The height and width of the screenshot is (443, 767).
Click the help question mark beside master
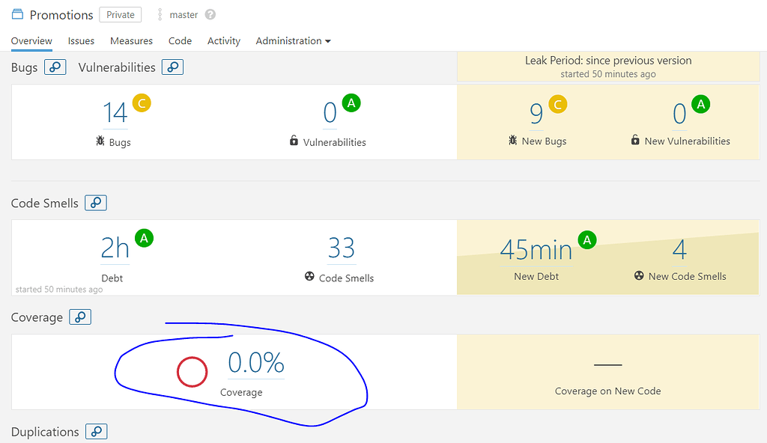coord(210,15)
